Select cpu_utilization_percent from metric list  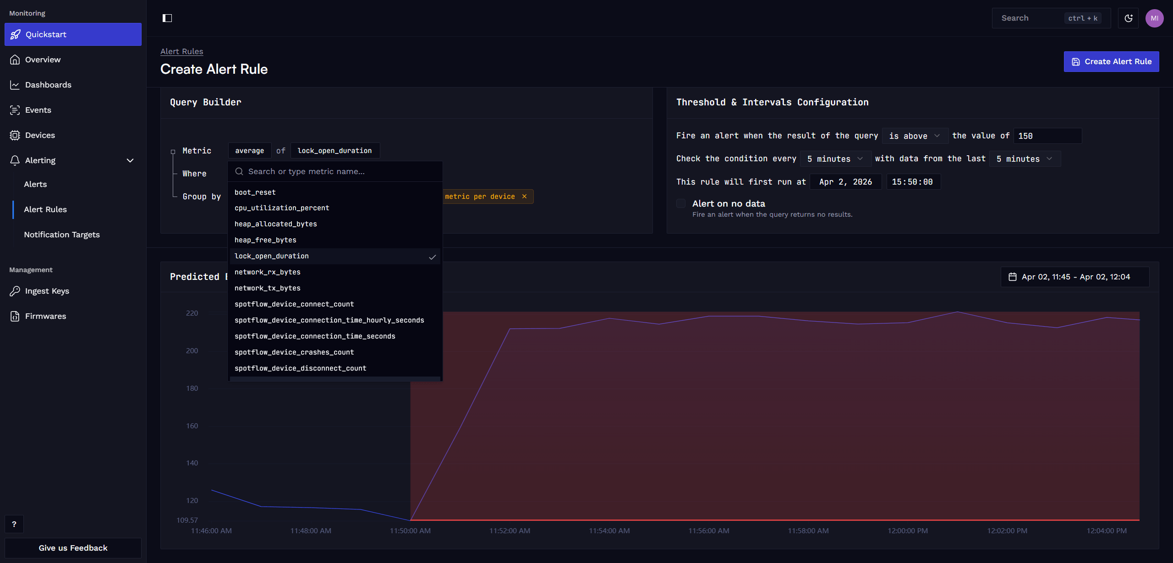coord(282,208)
